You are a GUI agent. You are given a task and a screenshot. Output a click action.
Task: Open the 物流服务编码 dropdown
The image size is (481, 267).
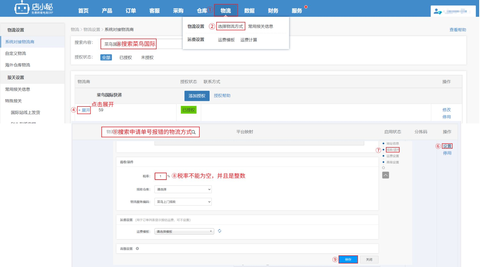pos(183,202)
